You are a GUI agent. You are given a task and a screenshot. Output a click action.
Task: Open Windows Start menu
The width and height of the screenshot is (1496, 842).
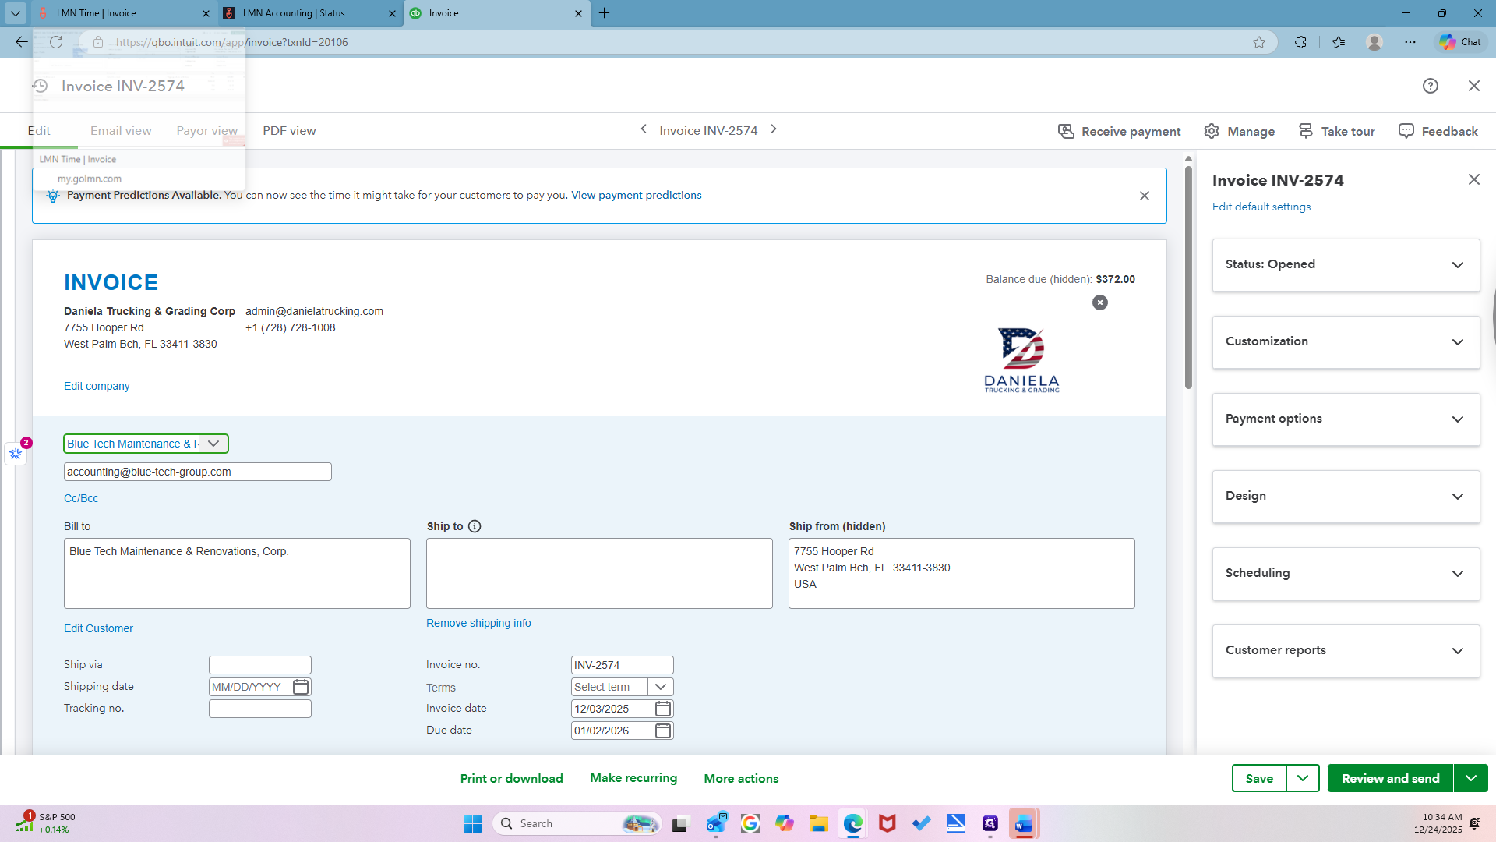click(x=472, y=823)
